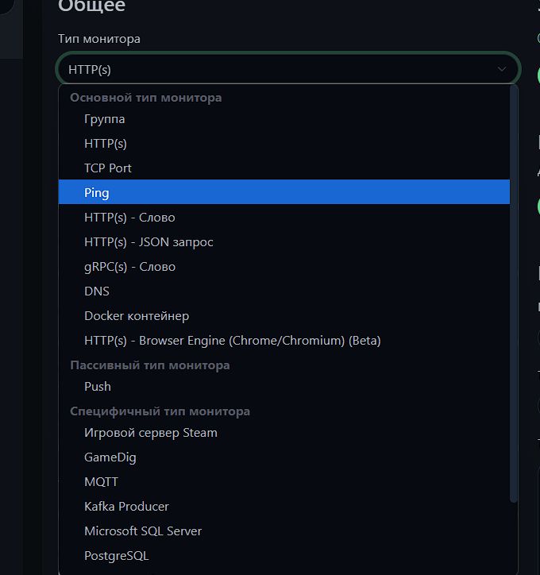Click the dropdown list vertical scrollbar
This screenshot has width=540, height=575.
coord(514,293)
